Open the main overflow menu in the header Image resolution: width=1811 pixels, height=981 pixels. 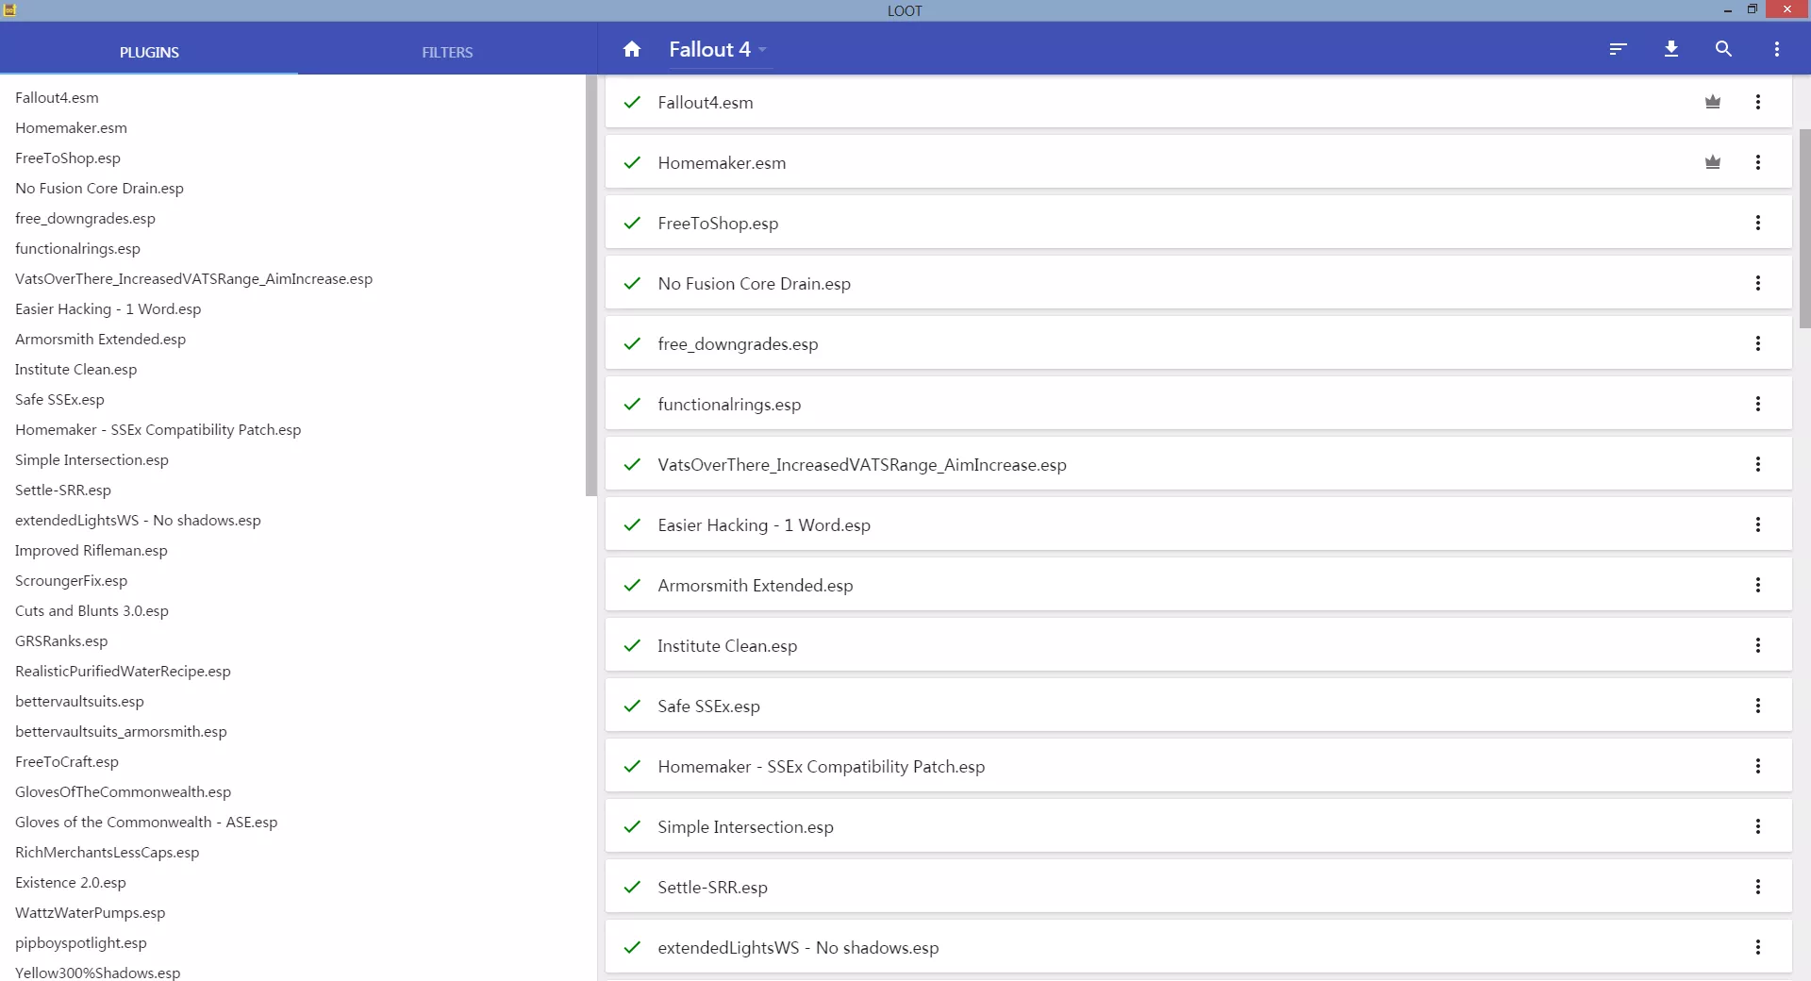tap(1777, 49)
